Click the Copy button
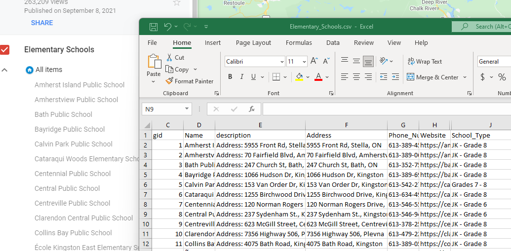The image size is (511, 251). click(177, 70)
